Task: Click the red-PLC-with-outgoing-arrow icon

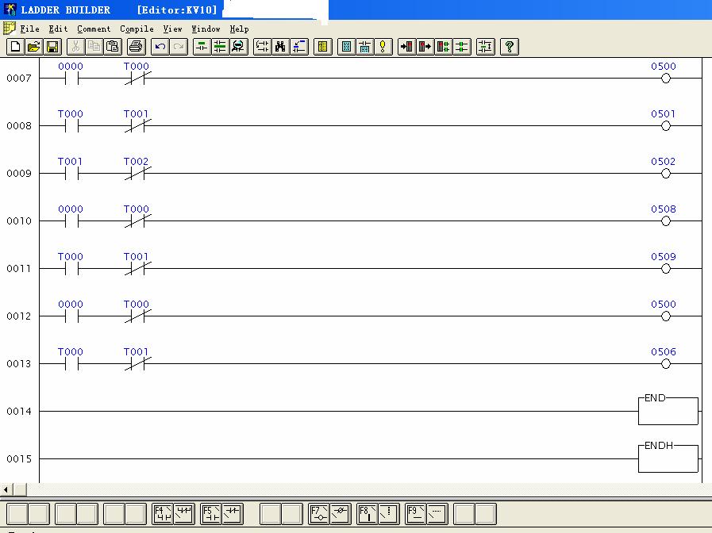Action: [425, 47]
